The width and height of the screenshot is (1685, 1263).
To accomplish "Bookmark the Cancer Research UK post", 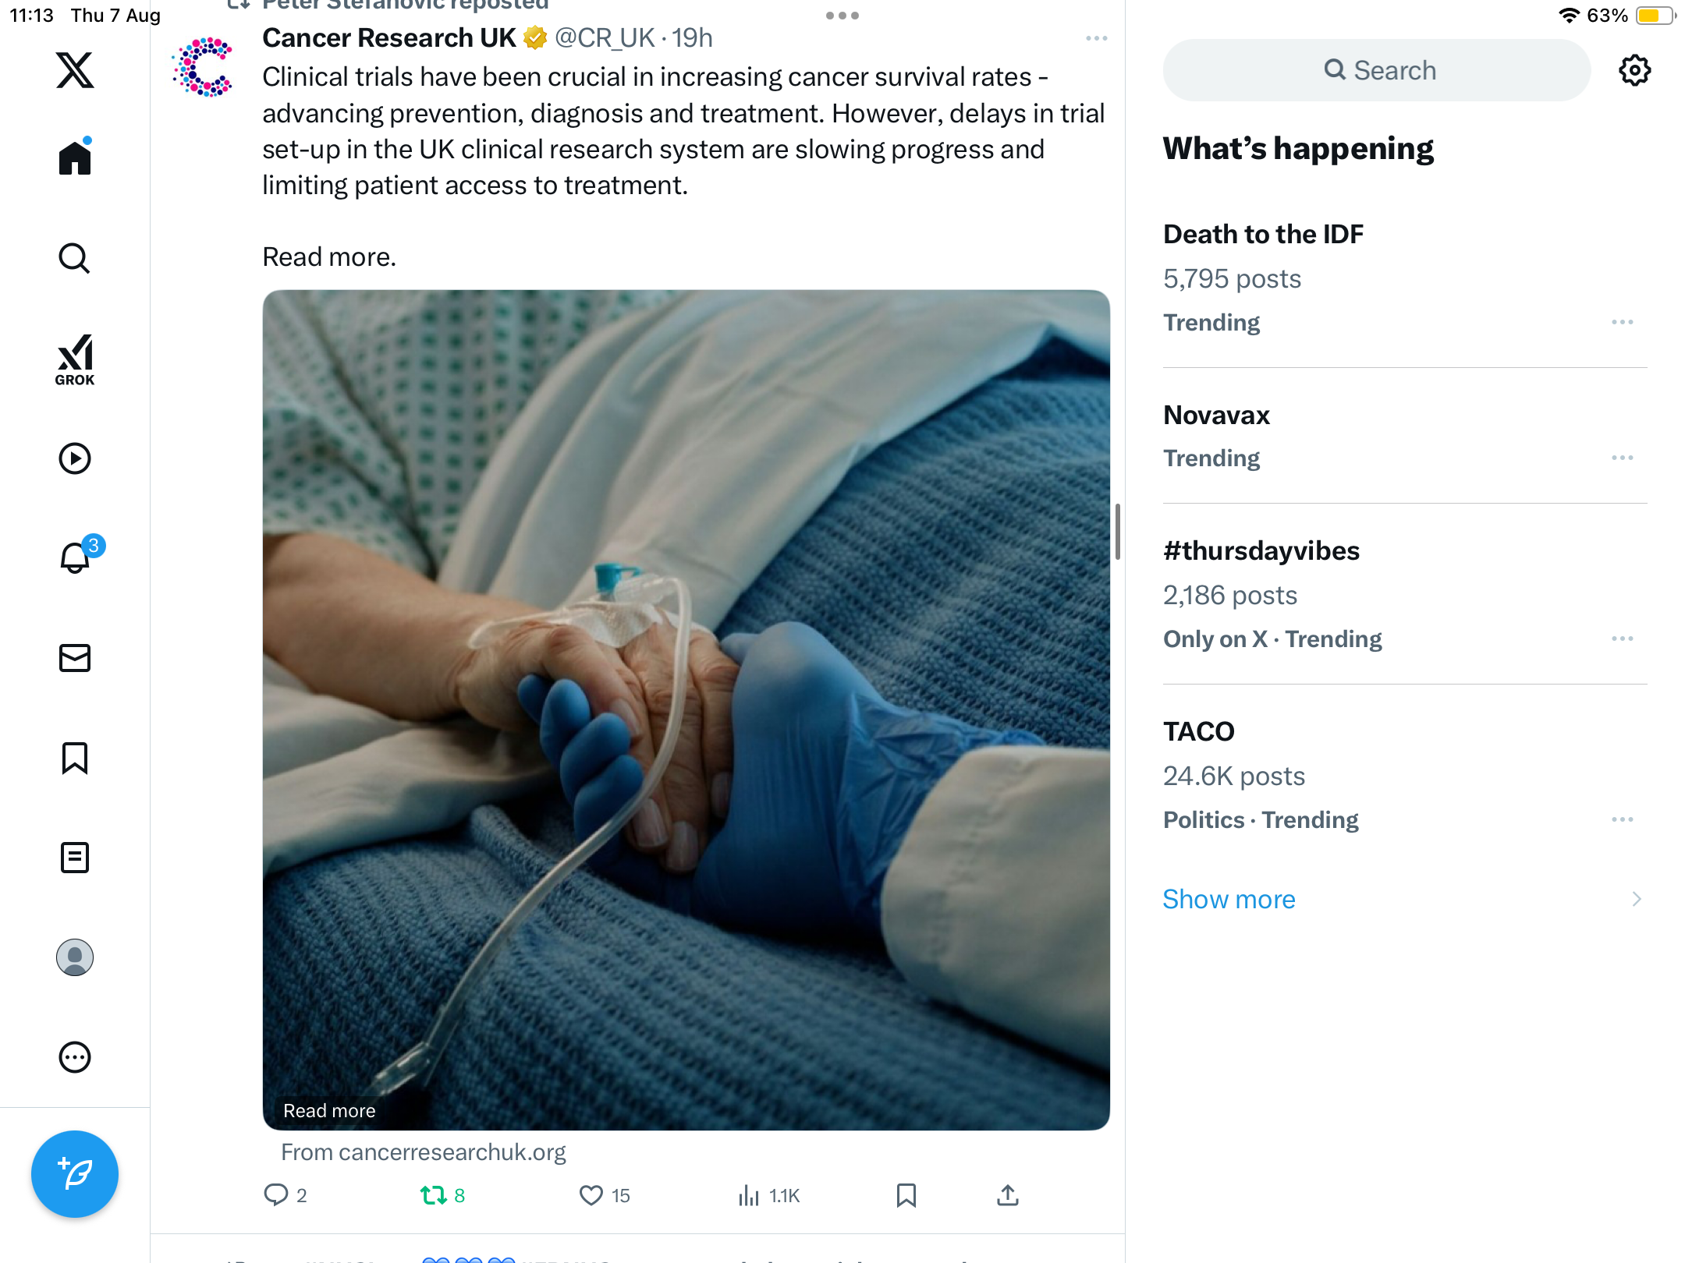I will (x=906, y=1195).
